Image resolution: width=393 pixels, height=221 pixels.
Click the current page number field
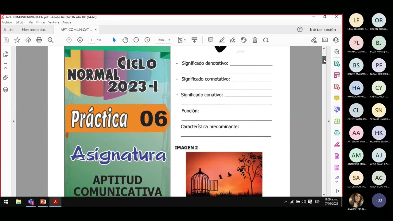tap(91, 40)
